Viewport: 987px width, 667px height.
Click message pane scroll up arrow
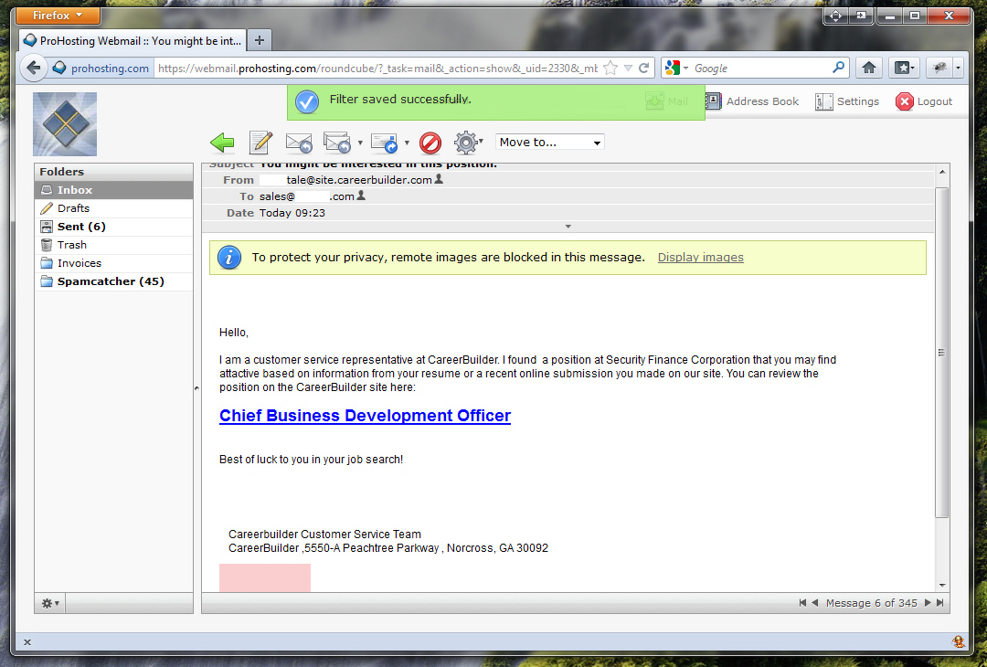[941, 172]
